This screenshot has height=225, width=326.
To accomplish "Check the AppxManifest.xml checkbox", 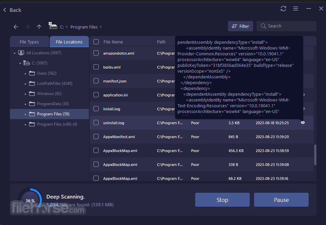I will click(96, 136).
